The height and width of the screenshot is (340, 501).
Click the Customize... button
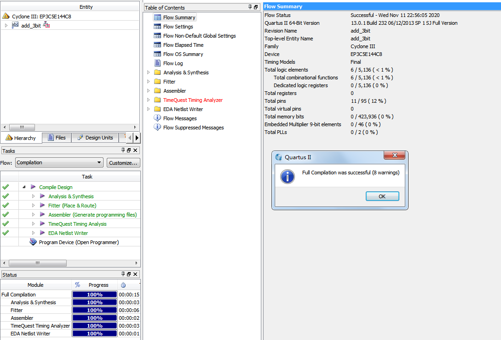(123, 163)
